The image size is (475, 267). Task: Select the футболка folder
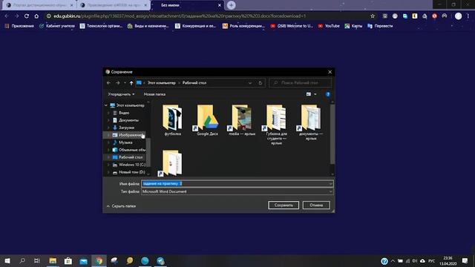(x=173, y=120)
